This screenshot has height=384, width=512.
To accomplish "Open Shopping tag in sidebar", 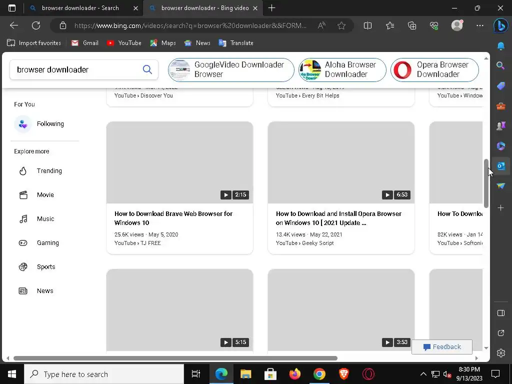I will pos(501,86).
